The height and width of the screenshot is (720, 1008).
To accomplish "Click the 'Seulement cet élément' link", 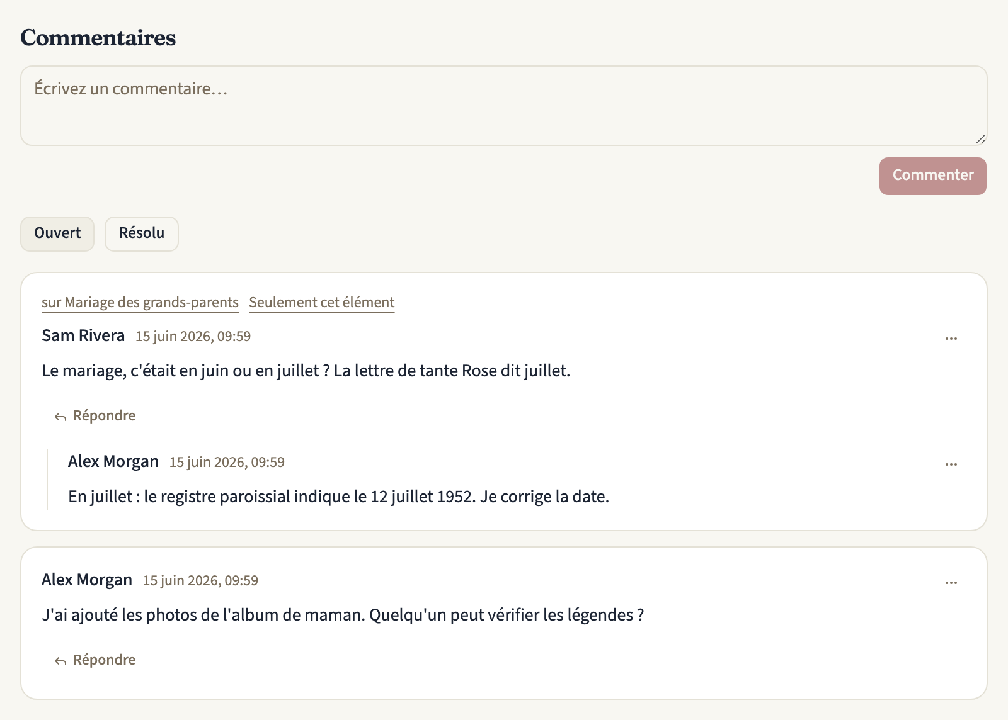I will click(322, 303).
